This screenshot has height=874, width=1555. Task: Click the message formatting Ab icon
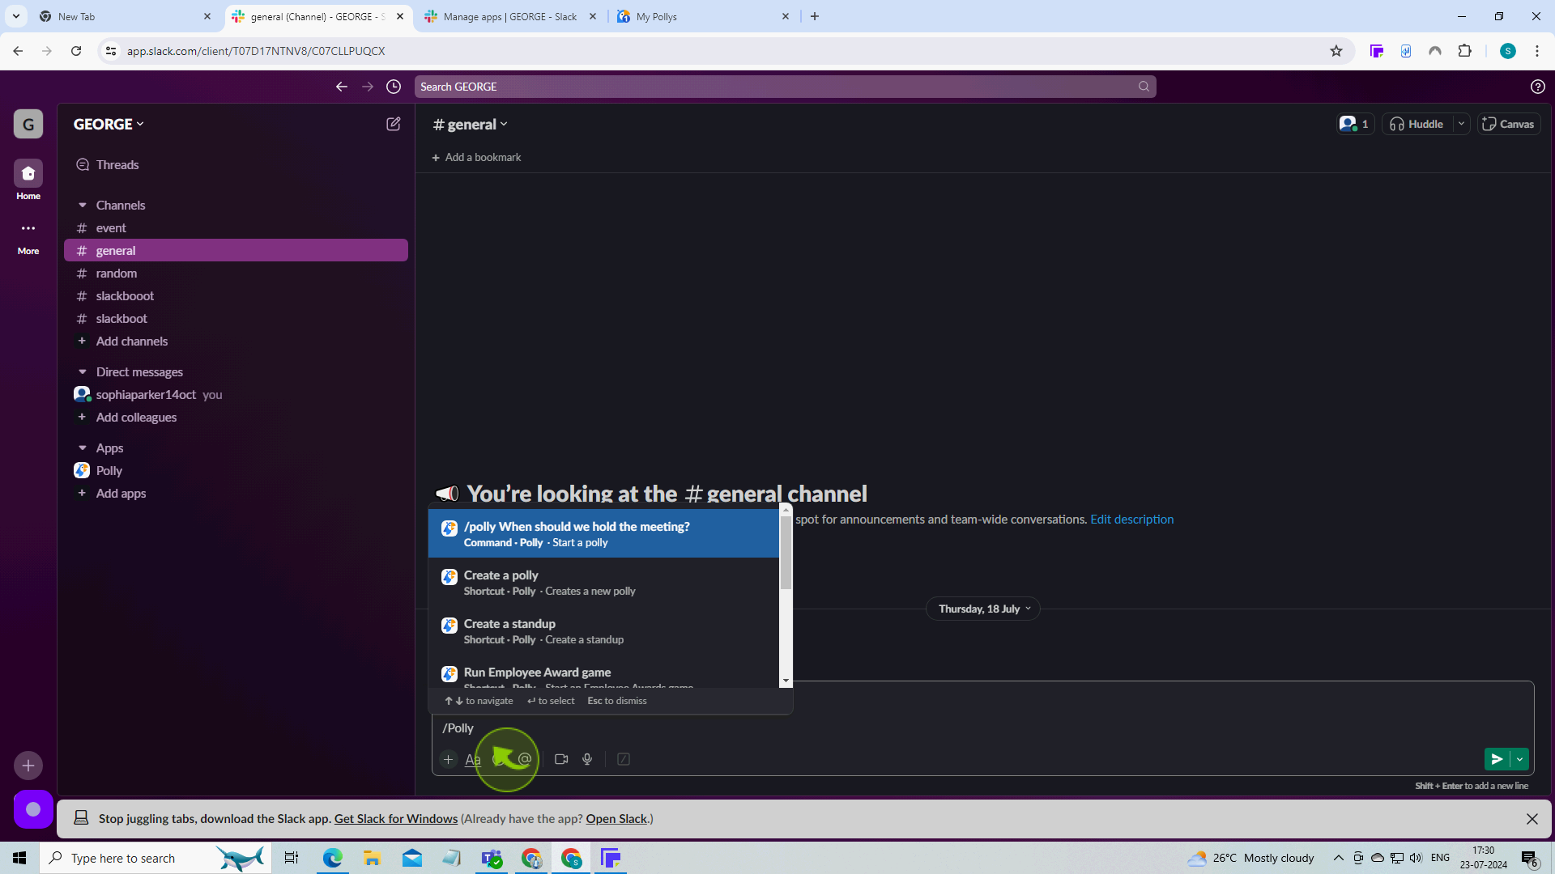[472, 759]
